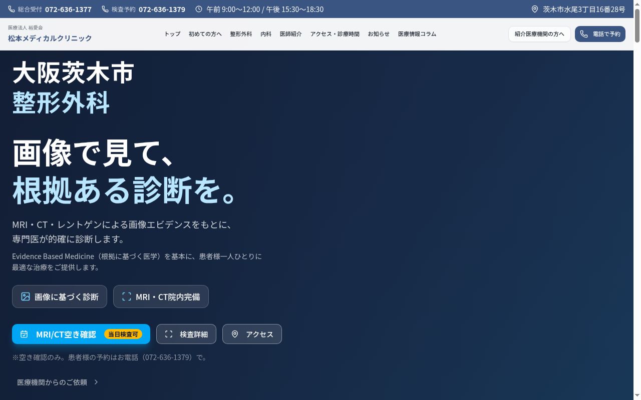Click the Evidence Based Medicine description text
641x400 pixels.
coord(137,261)
